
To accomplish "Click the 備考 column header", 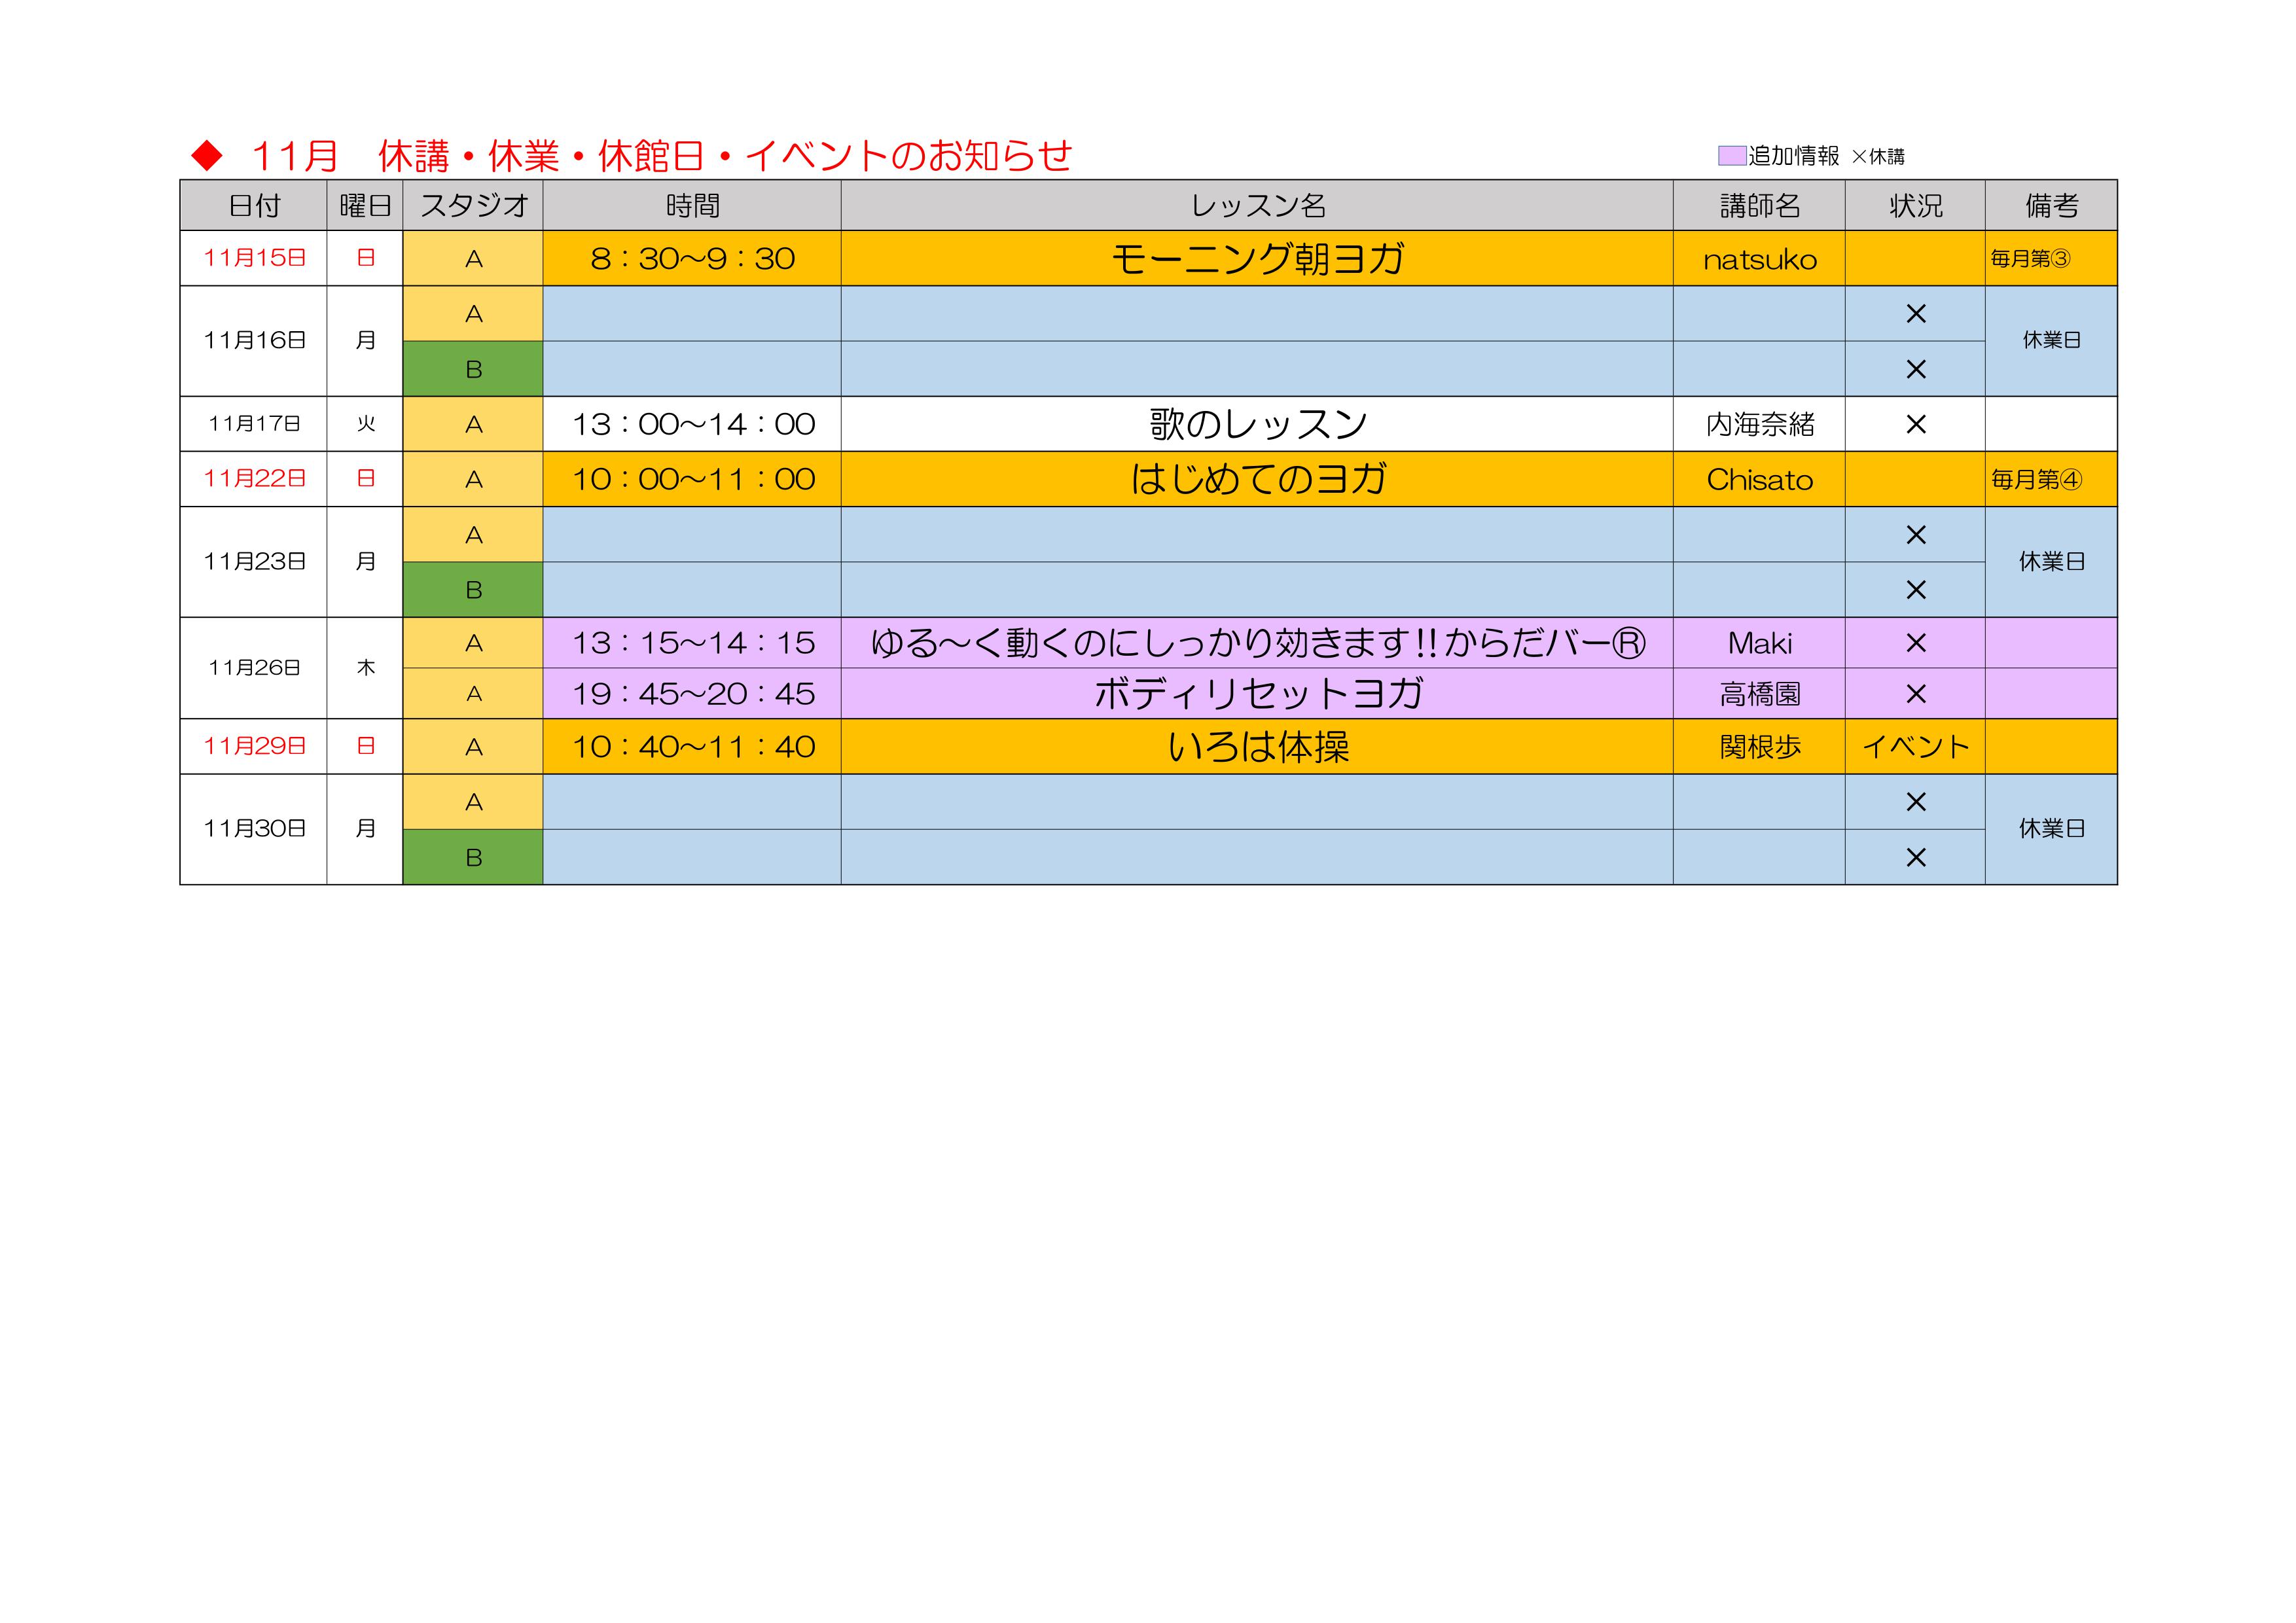I will point(2051,206).
